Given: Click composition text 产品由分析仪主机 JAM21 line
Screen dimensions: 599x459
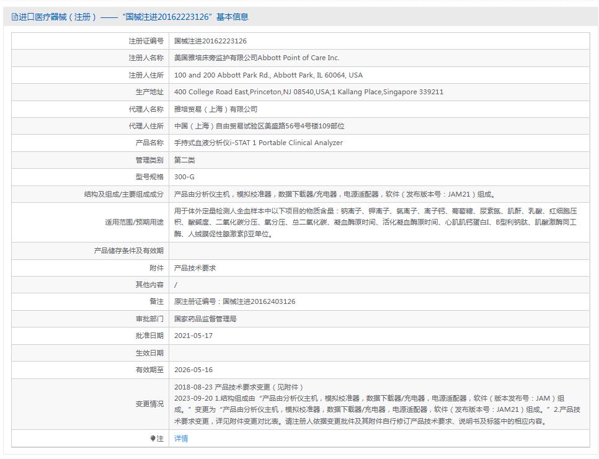Looking at the screenshot, I should coord(335,194).
